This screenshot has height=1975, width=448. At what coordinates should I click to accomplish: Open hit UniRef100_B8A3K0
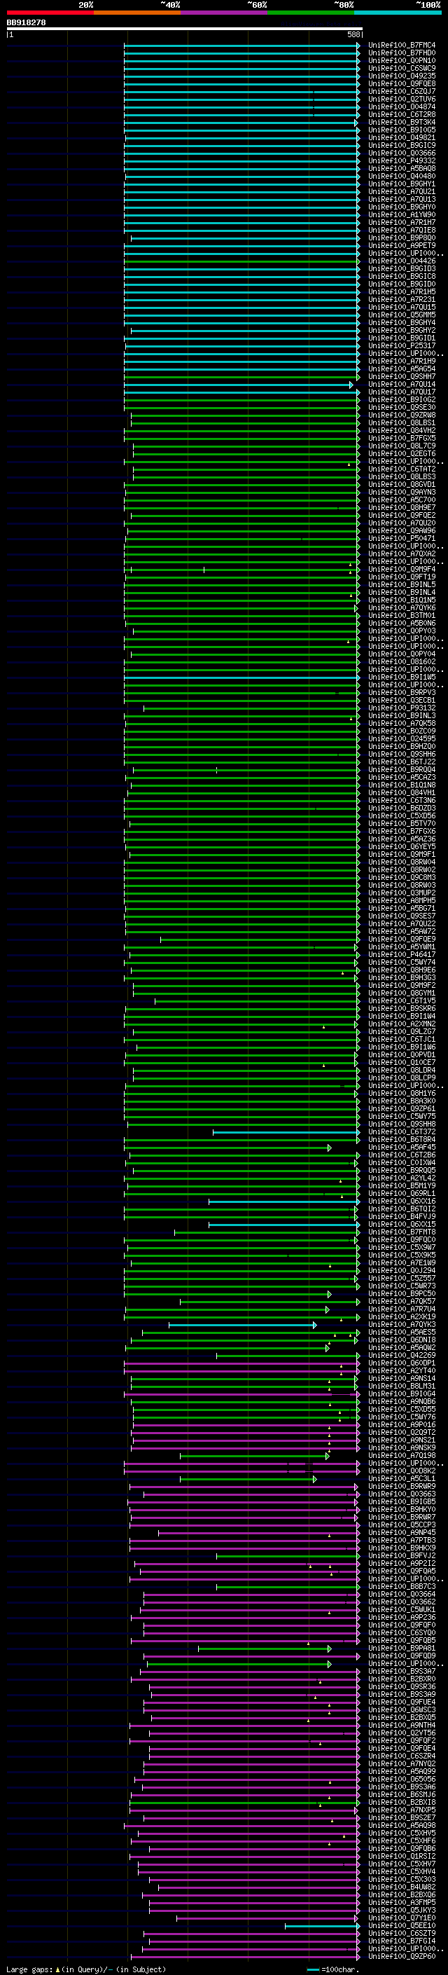tap(402, 1101)
